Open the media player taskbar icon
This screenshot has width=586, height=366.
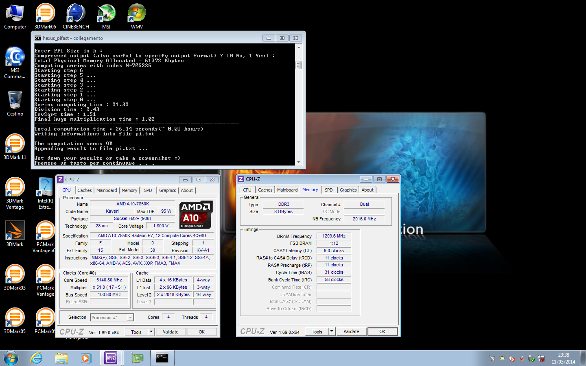85,358
